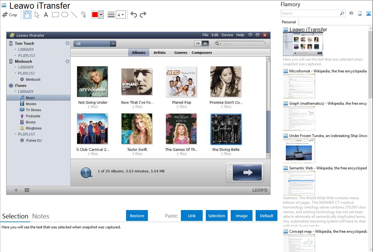373x252 pixels.
Task: Activate the straight line tool
Action: 74,15
